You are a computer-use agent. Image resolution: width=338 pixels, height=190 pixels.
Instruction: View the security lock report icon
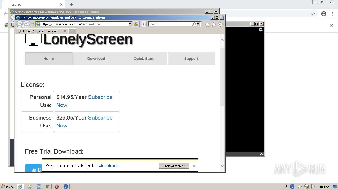pos(136,24)
